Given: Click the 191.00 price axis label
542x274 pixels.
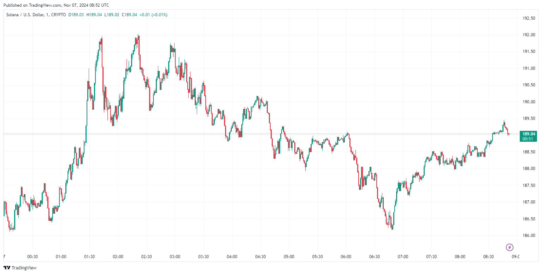Looking at the screenshot, I should (529, 68).
